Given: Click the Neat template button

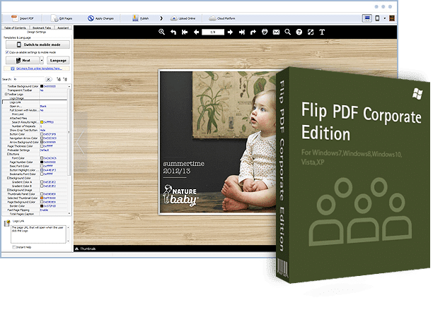Looking at the screenshot, I should (23, 60).
